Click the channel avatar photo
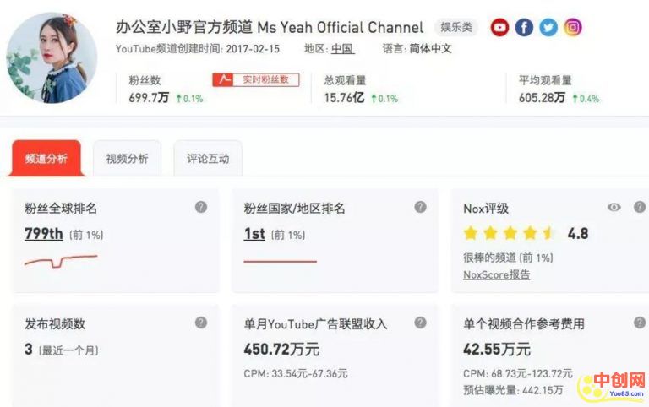 click(52, 57)
